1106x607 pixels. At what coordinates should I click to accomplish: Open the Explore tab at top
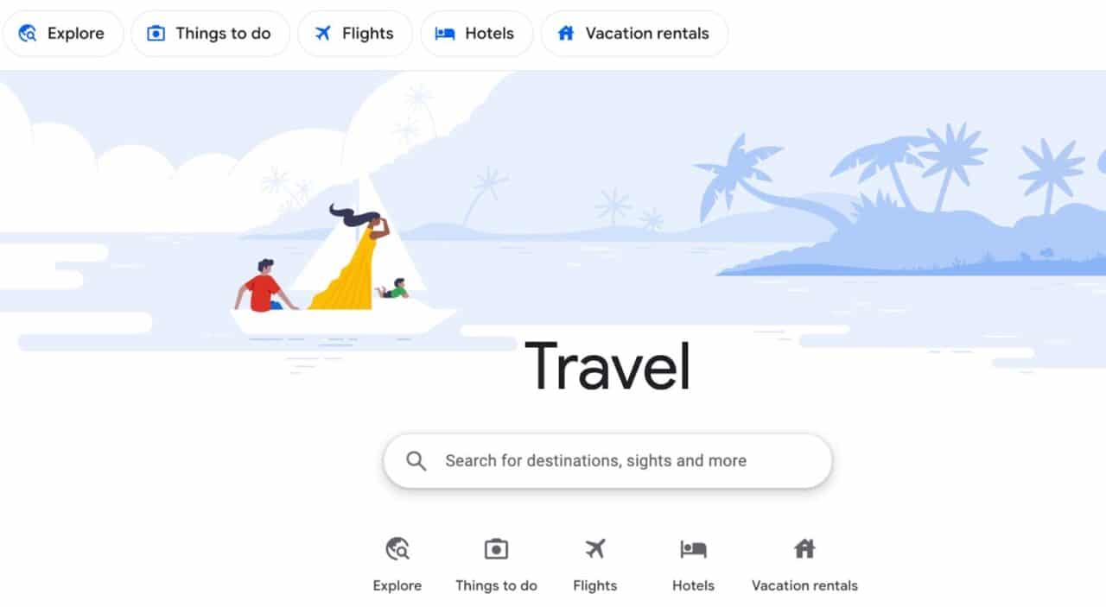62,34
